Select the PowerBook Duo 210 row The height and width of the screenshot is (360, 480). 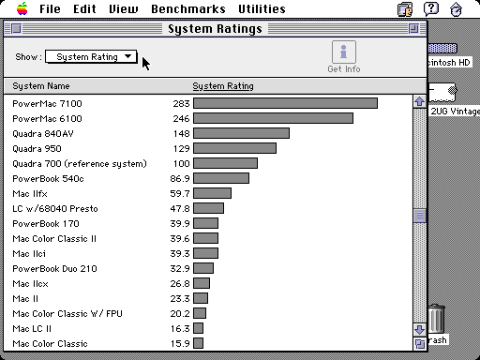[x=208, y=268]
